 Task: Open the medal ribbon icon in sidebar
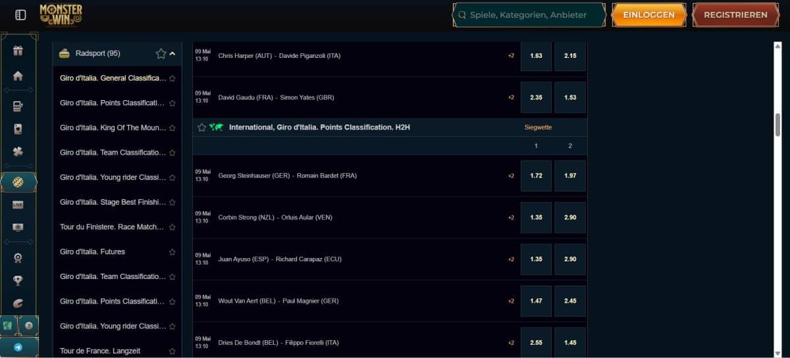click(18, 258)
